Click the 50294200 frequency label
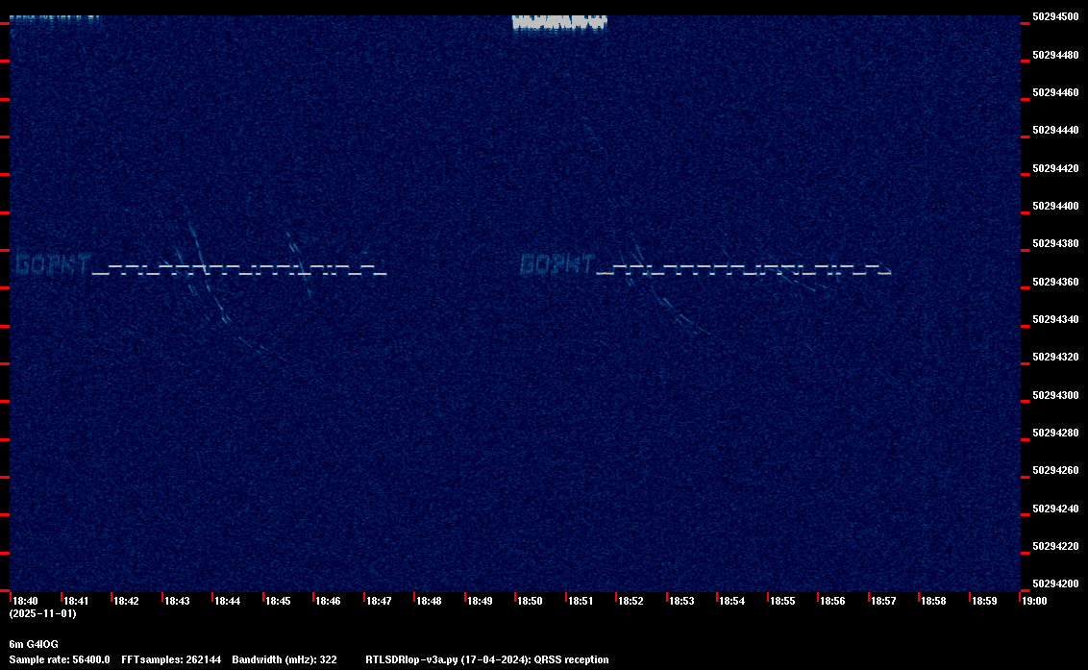The image size is (1088, 670). [1056, 583]
